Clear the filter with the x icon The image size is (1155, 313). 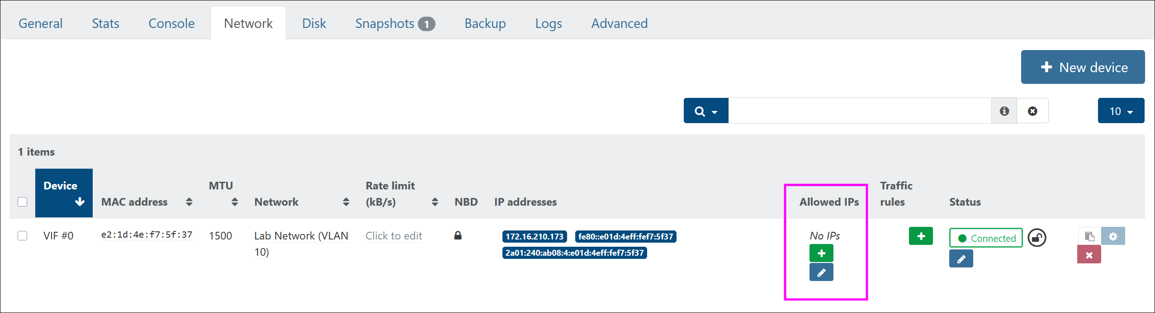point(1032,111)
